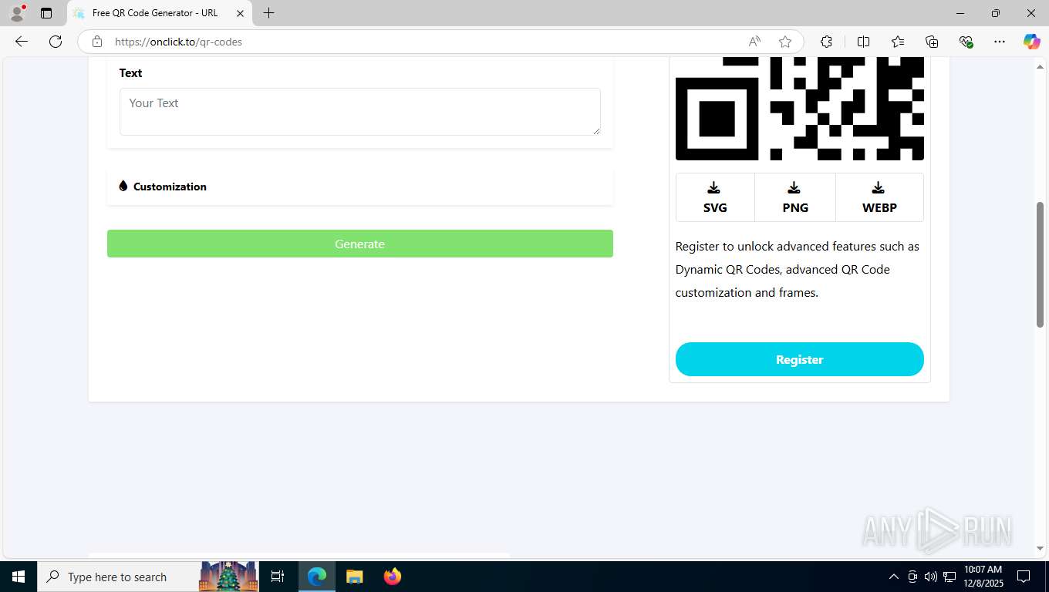Open Split screen icon in toolbar
This screenshot has width=1049, height=592.
(864, 42)
